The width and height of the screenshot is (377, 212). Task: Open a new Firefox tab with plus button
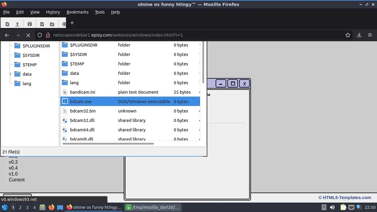[x=72, y=23]
